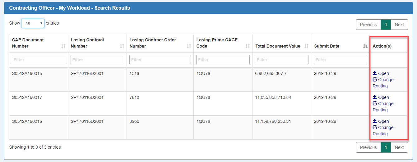Select page 1 in top pagination
Image resolution: width=417 pixels, height=162 pixels.
pyautogui.click(x=386, y=25)
